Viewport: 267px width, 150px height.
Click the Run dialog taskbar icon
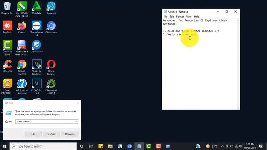pos(168,146)
